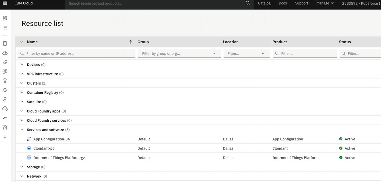Click the search magnifier icon in header

(248, 3)
